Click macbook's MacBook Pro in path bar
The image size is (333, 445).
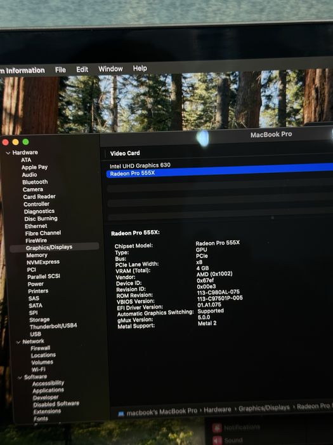tap(162, 412)
